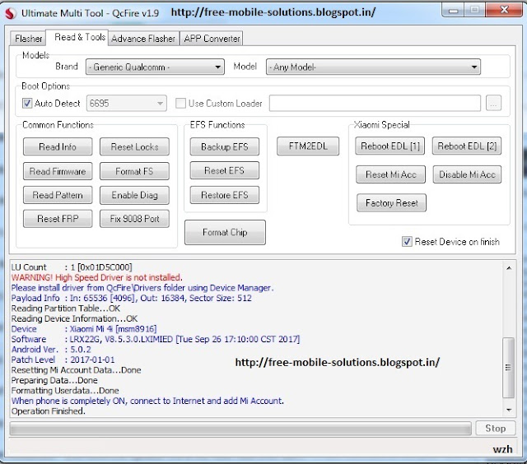
Task: Click the Read Firmware button
Action: tap(58, 171)
